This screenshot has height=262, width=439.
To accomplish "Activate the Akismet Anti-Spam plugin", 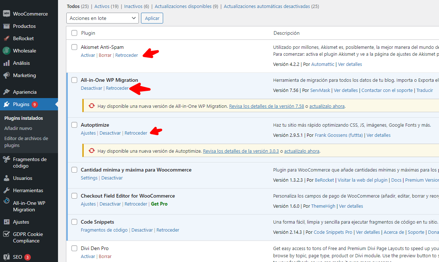I will [88, 55].
